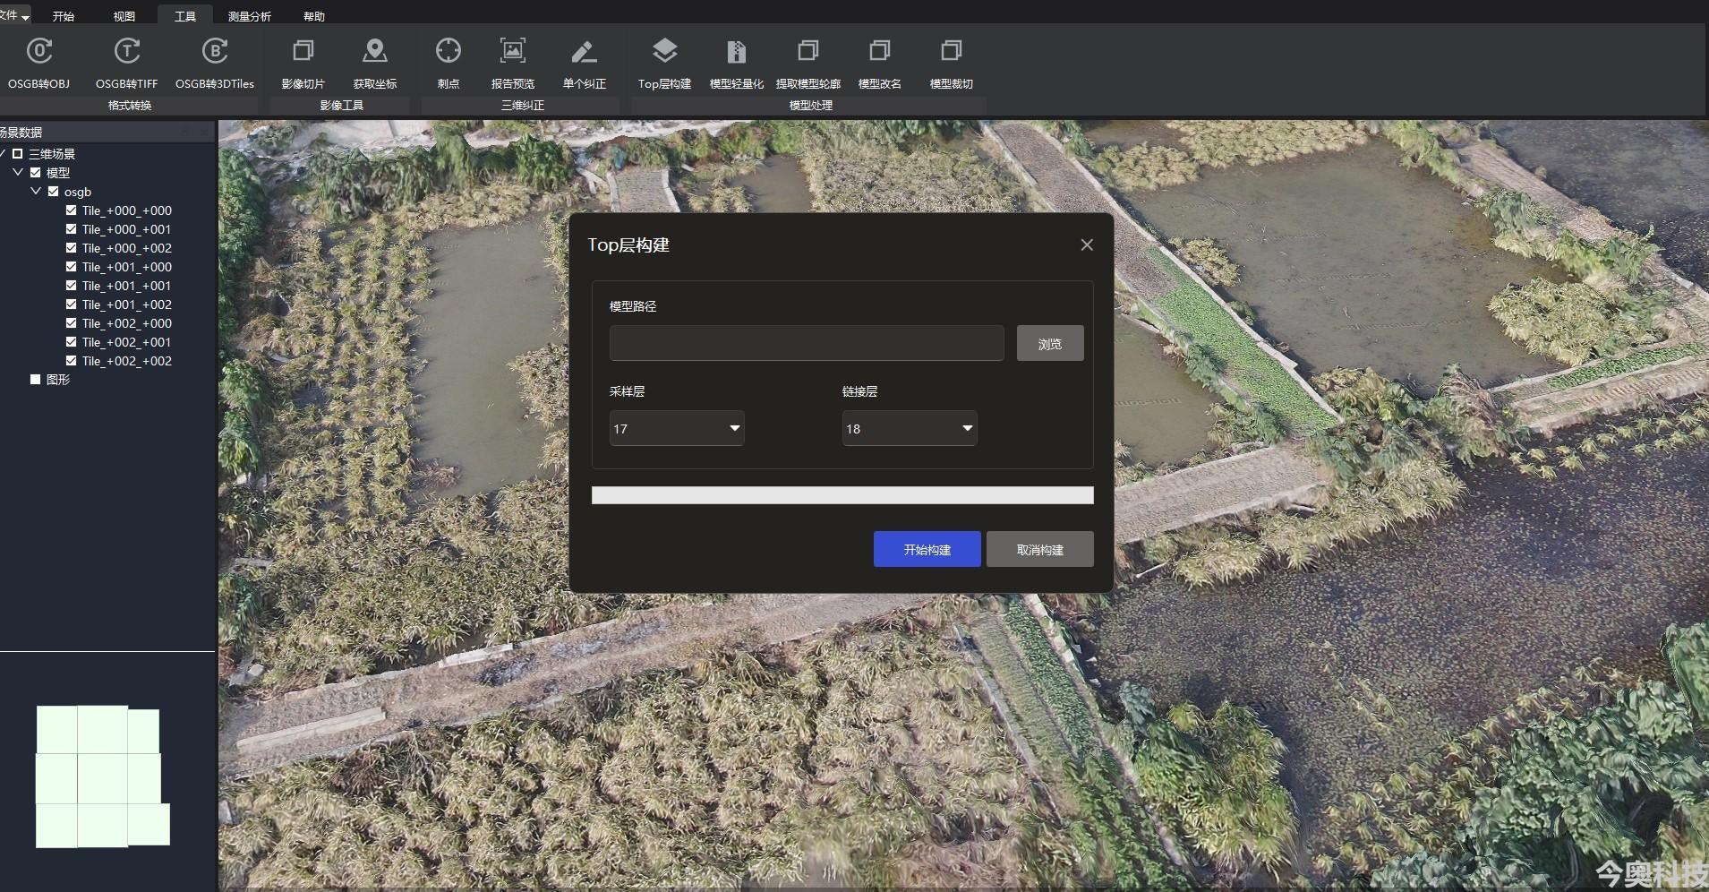The width and height of the screenshot is (1709, 892).
Task: Open the 视图 menu tab
Action: click(x=124, y=16)
